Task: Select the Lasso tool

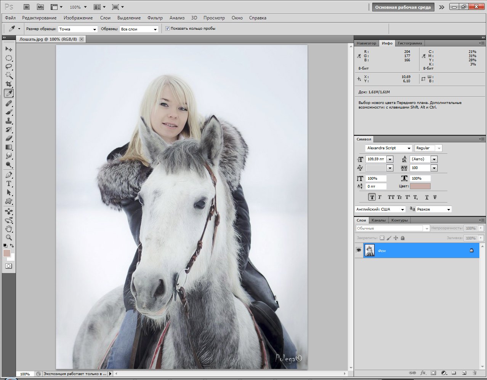Action: [x=9, y=67]
